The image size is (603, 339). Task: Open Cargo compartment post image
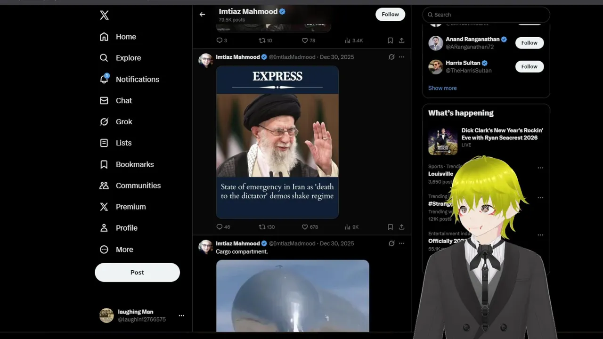click(293, 296)
